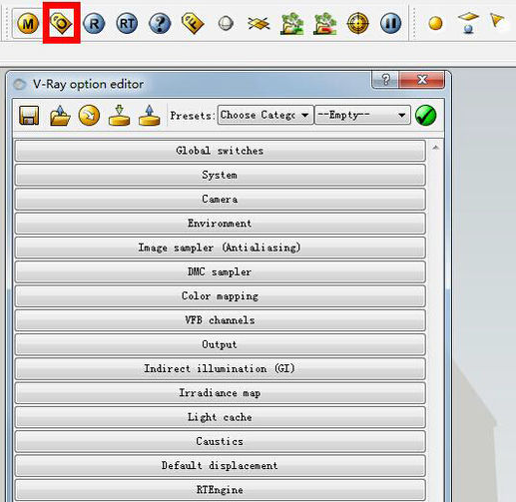516x502 pixels.
Task: Click the option editor scrollbar up arrow
Action: 435,148
